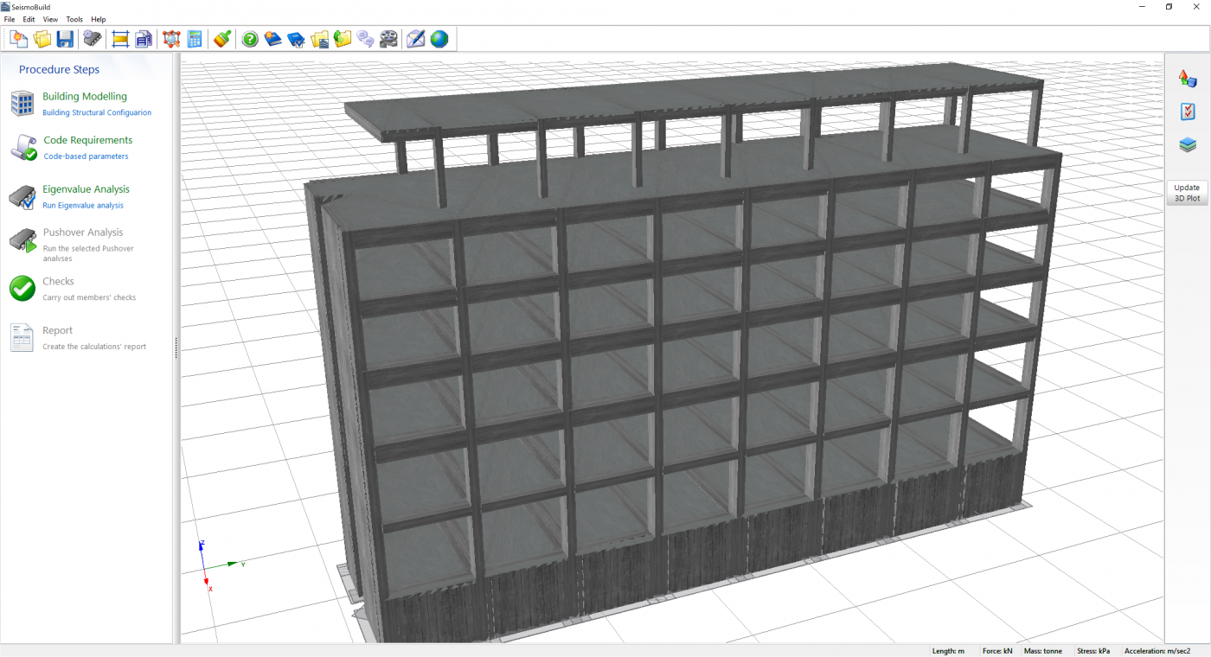Screen dimensions: 1211x657
Task: Click the Run Eigenvalue analysis link
Action: [x=83, y=206]
